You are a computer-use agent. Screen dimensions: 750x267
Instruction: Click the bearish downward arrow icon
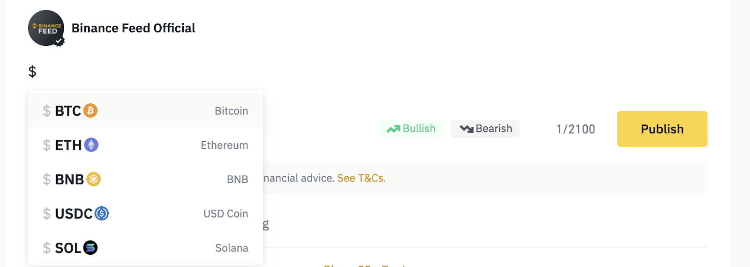click(x=466, y=129)
